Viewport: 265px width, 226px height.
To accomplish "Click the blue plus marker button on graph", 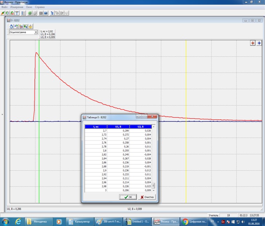I will click(259, 43).
